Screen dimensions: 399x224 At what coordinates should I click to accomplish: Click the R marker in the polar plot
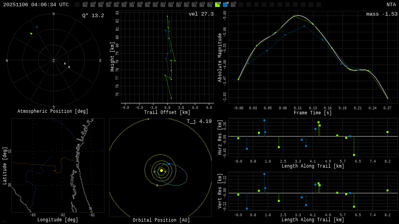click(69, 67)
